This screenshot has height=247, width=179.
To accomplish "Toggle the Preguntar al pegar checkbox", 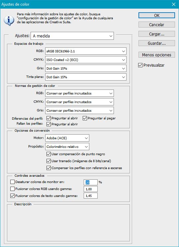I will (85, 118).
